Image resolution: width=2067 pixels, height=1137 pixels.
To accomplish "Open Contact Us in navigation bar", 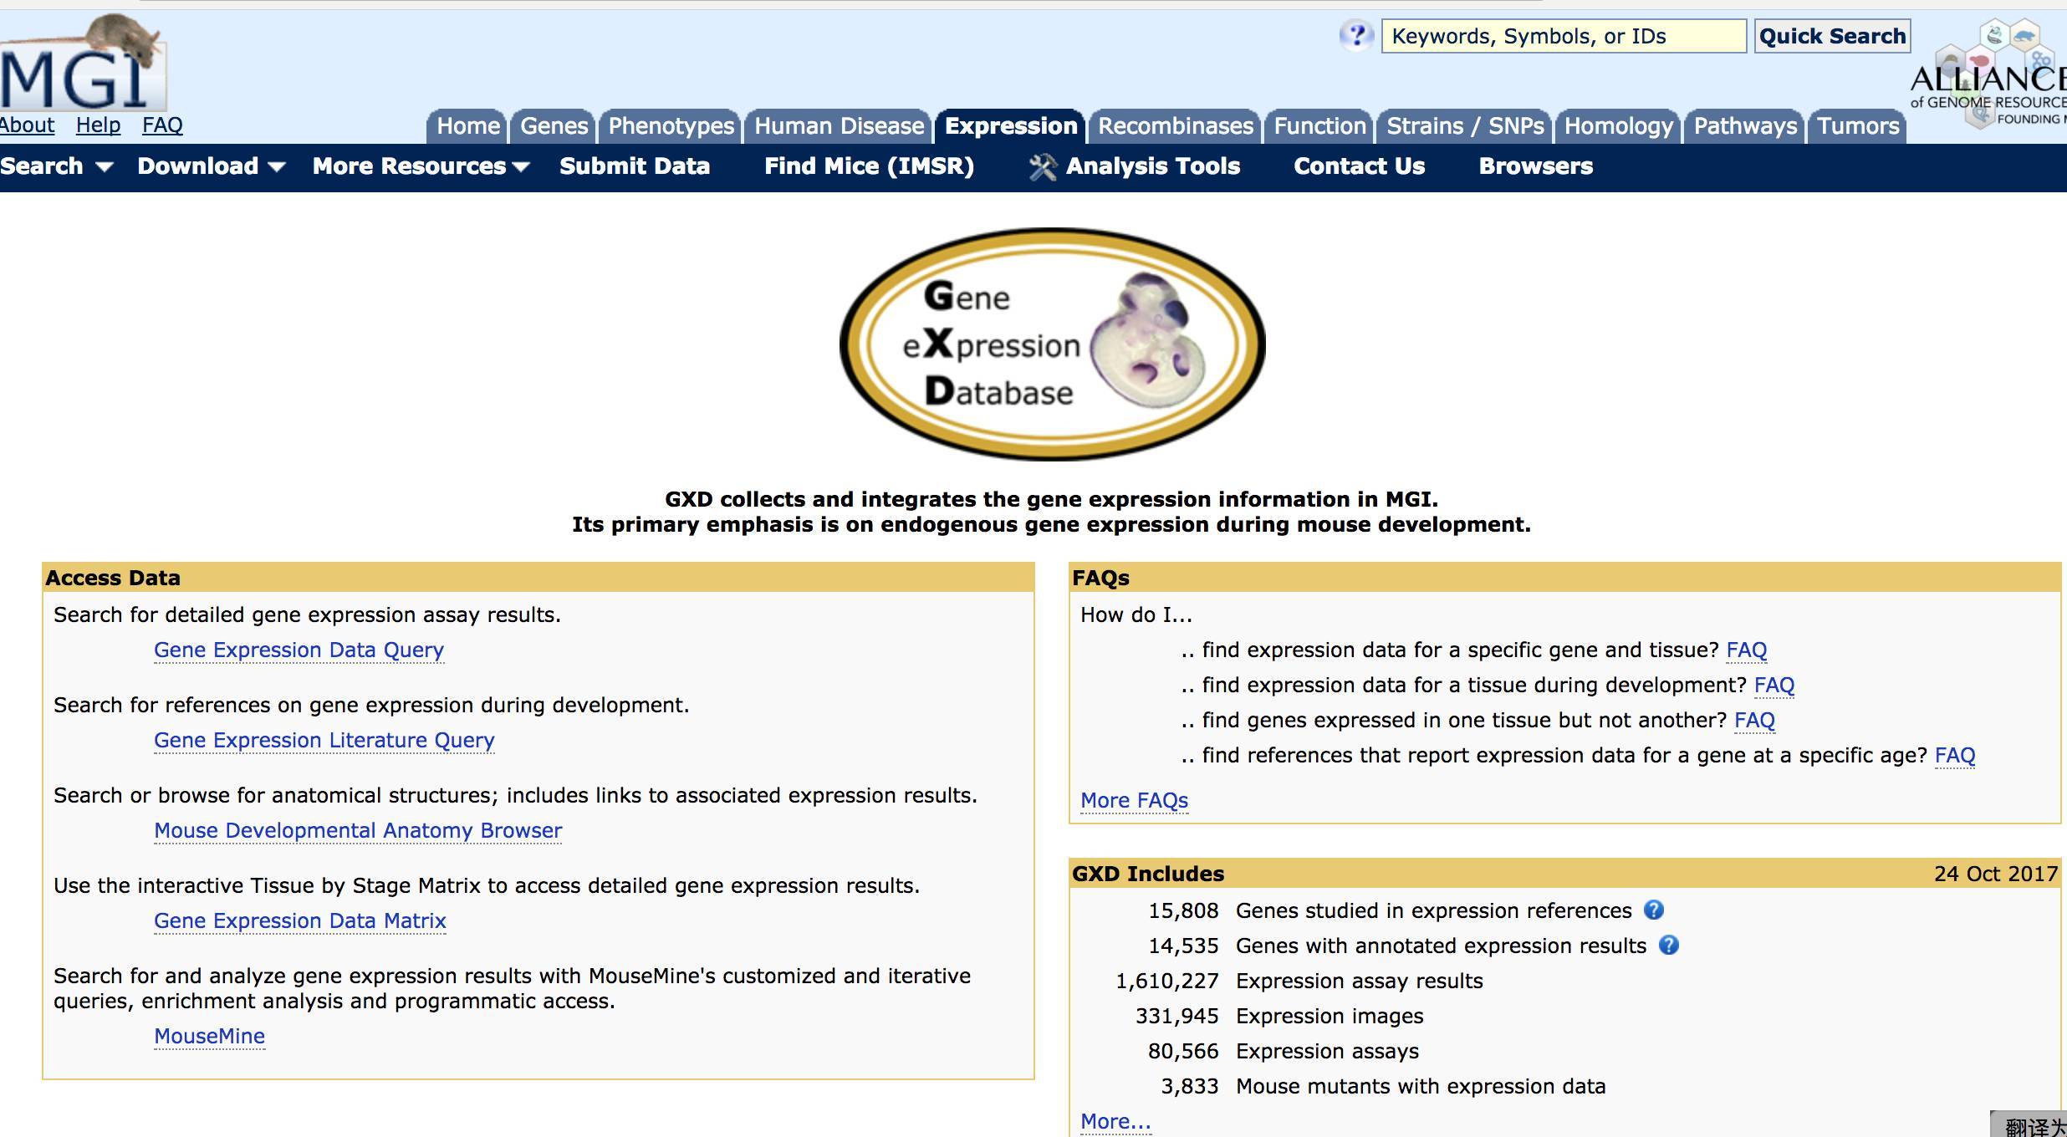I will 1359,166.
